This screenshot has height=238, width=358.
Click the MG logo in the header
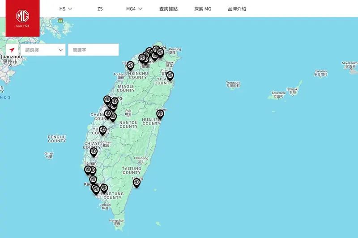coord(22,17)
